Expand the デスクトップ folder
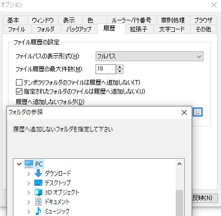 pyautogui.click(x=28, y=183)
